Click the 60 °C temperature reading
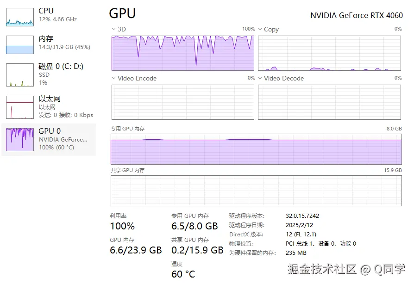The width and height of the screenshot is (414, 284). click(183, 274)
